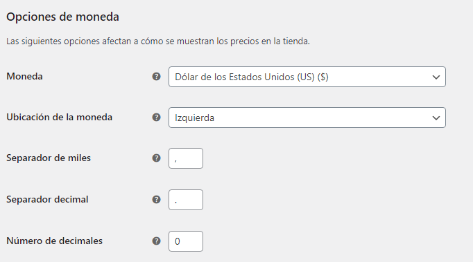The height and width of the screenshot is (262, 473).
Task: Click the description text about store prices
Action: point(158,41)
